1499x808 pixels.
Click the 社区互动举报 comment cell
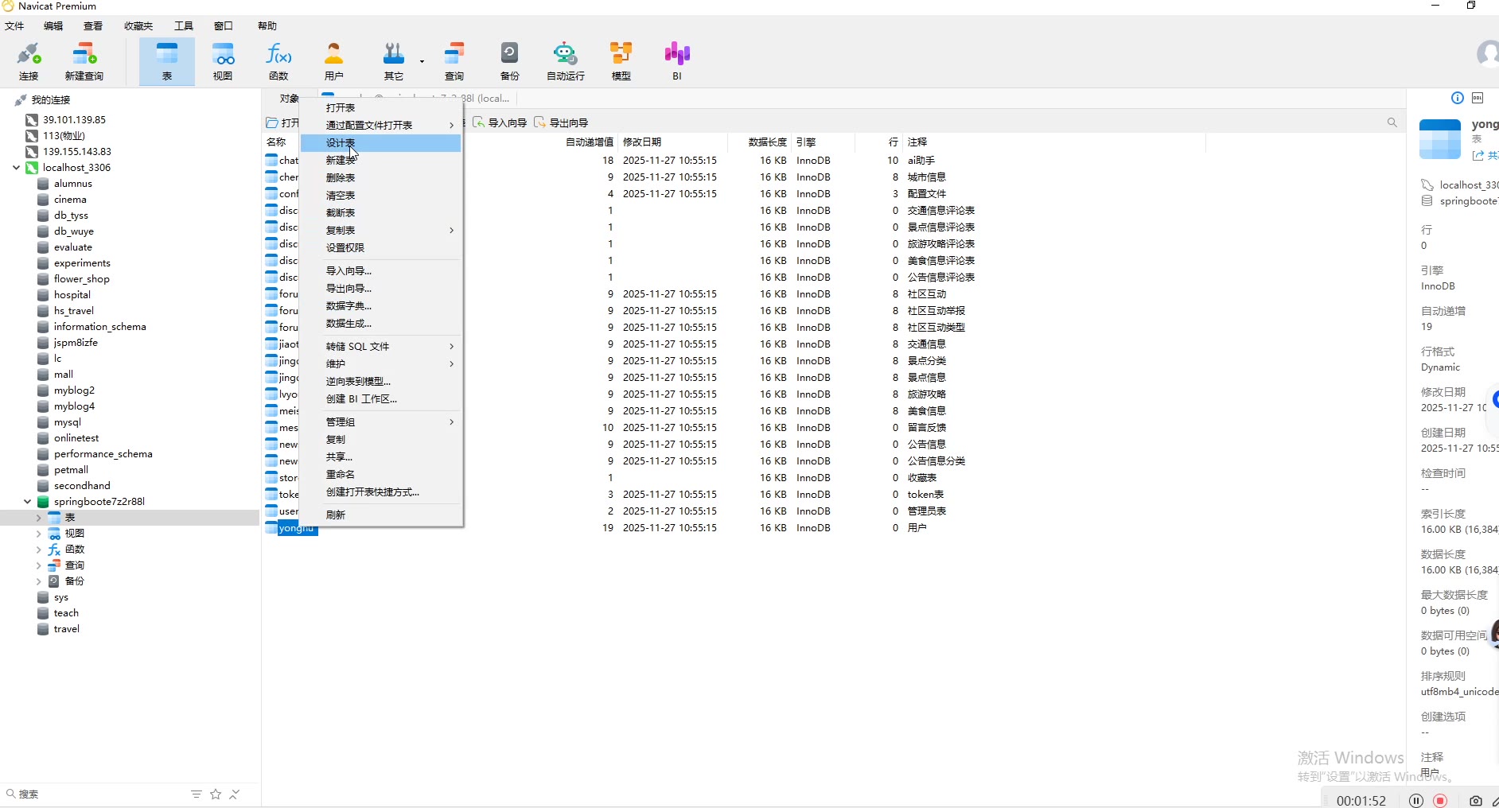[x=936, y=311]
